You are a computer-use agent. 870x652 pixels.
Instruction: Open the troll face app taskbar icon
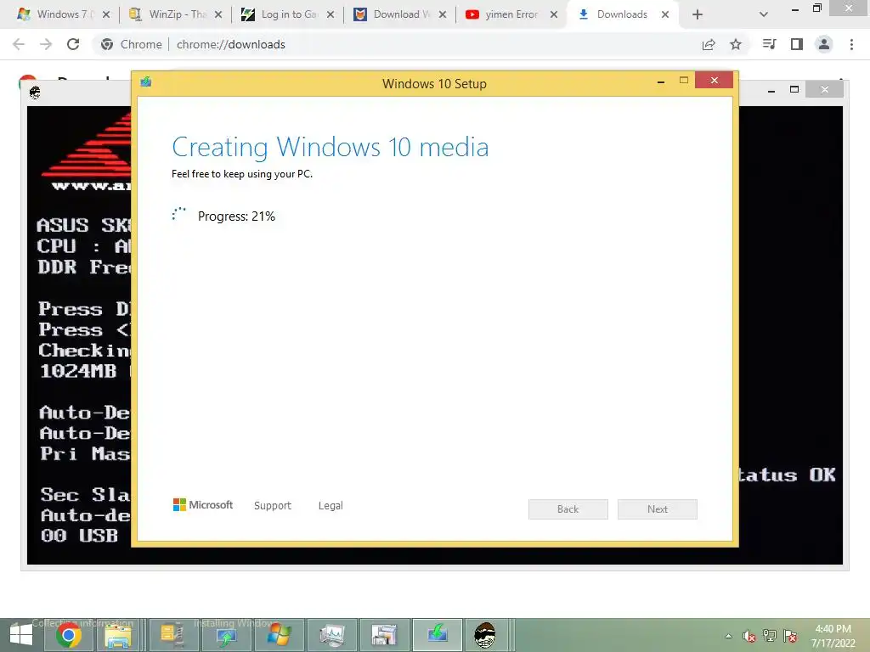(485, 635)
